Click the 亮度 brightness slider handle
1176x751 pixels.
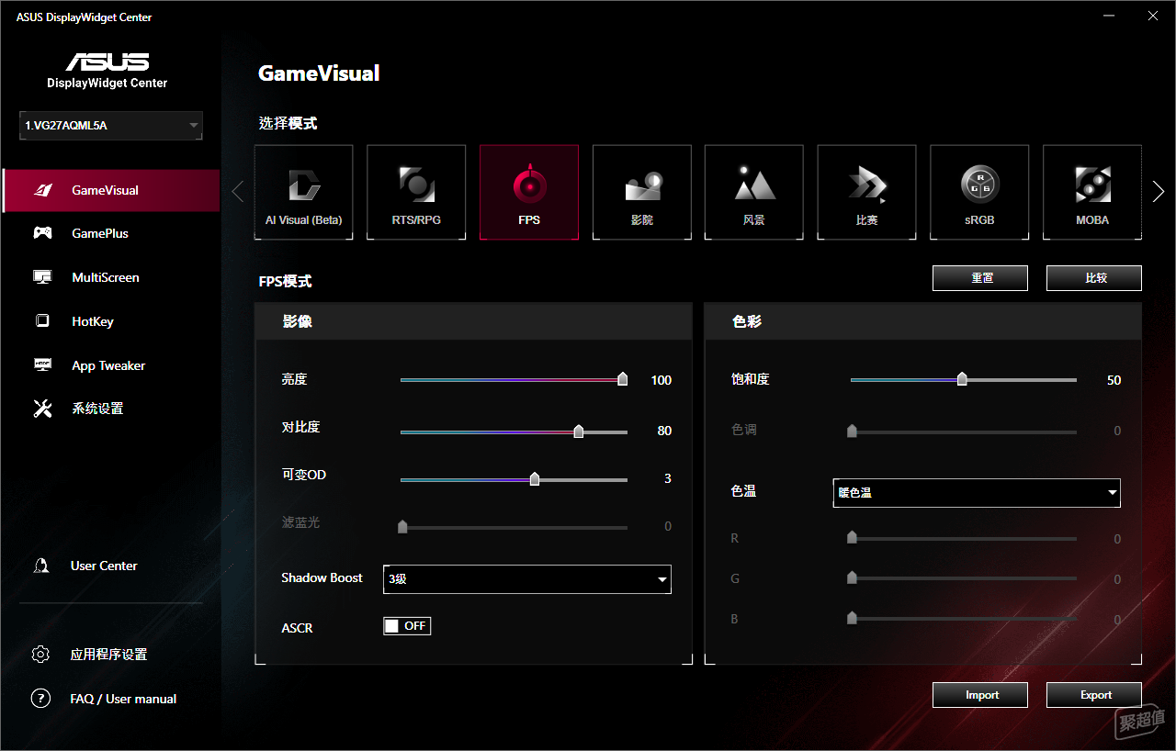(623, 378)
